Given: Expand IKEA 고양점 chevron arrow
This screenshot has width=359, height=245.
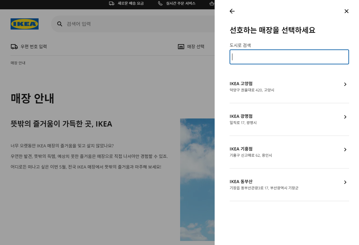Looking at the screenshot, I should [345, 84].
